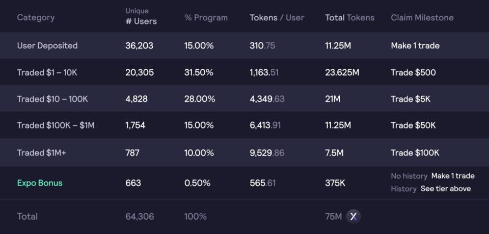Click the % Program column header
Screen dimensions: 489x234
(206, 17)
